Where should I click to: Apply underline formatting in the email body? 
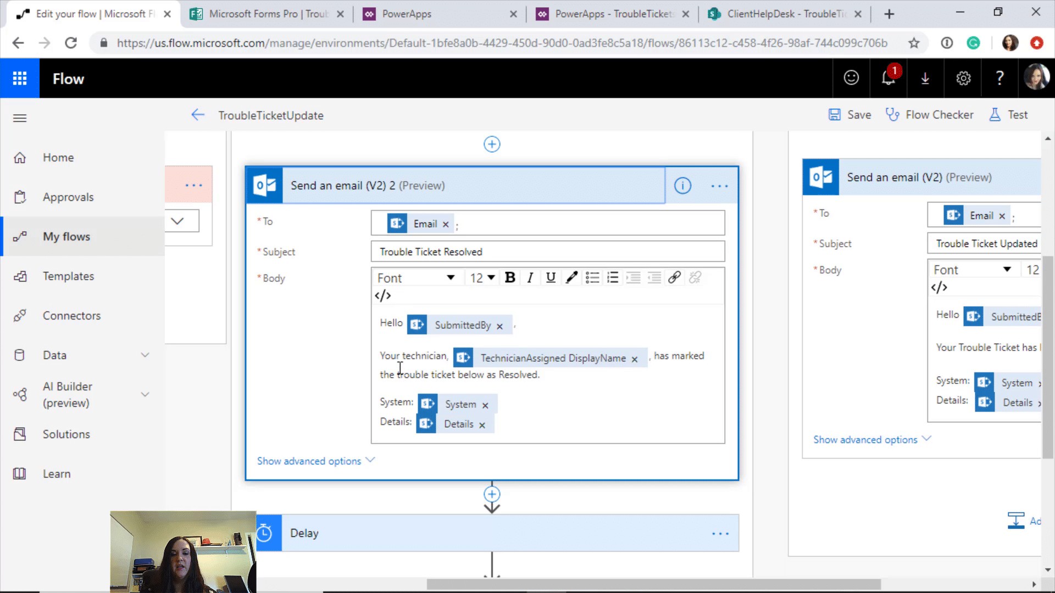(551, 278)
